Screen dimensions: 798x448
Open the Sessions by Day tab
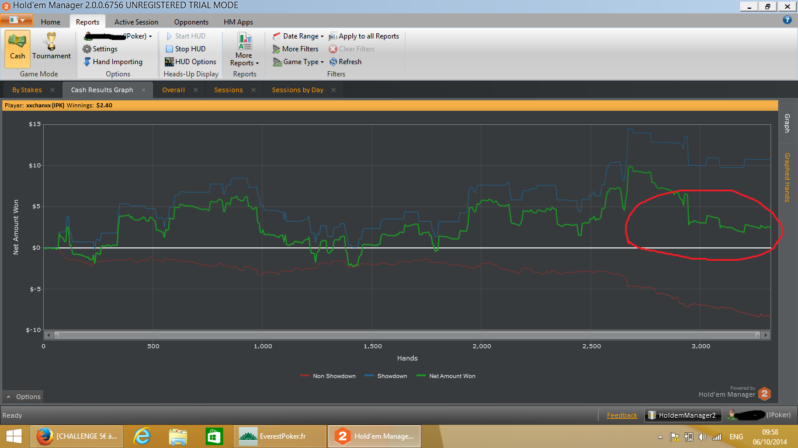coord(297,90)
